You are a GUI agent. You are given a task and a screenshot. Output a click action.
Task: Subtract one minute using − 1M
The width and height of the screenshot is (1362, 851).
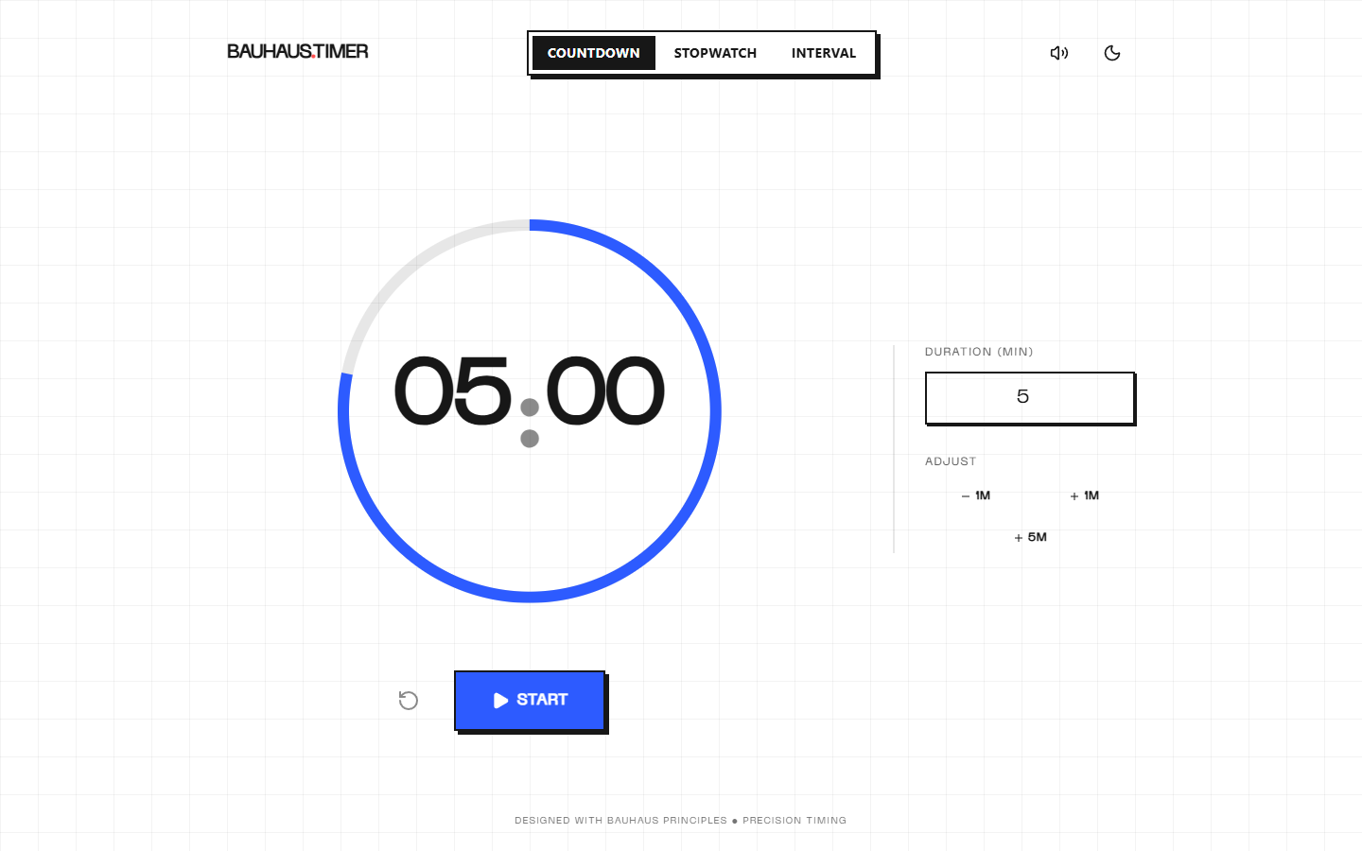tap(976, 495)
